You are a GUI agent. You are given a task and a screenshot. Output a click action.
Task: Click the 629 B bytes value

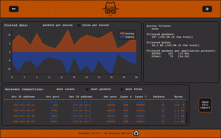(179, 105)
